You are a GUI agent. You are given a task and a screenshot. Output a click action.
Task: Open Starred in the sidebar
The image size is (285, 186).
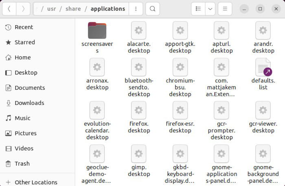37,42
